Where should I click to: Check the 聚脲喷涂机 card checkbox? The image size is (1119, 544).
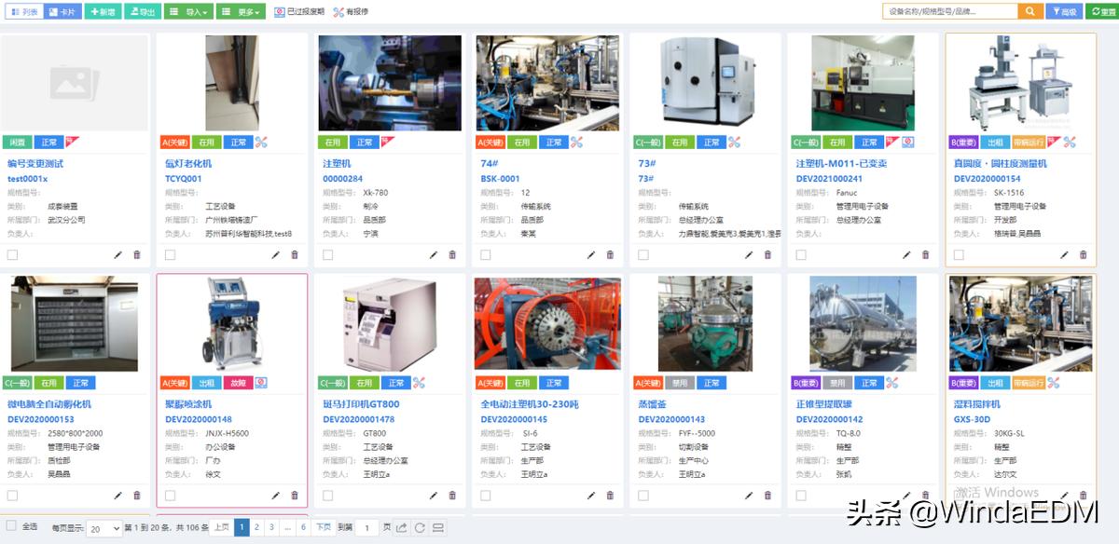point(170,496)
